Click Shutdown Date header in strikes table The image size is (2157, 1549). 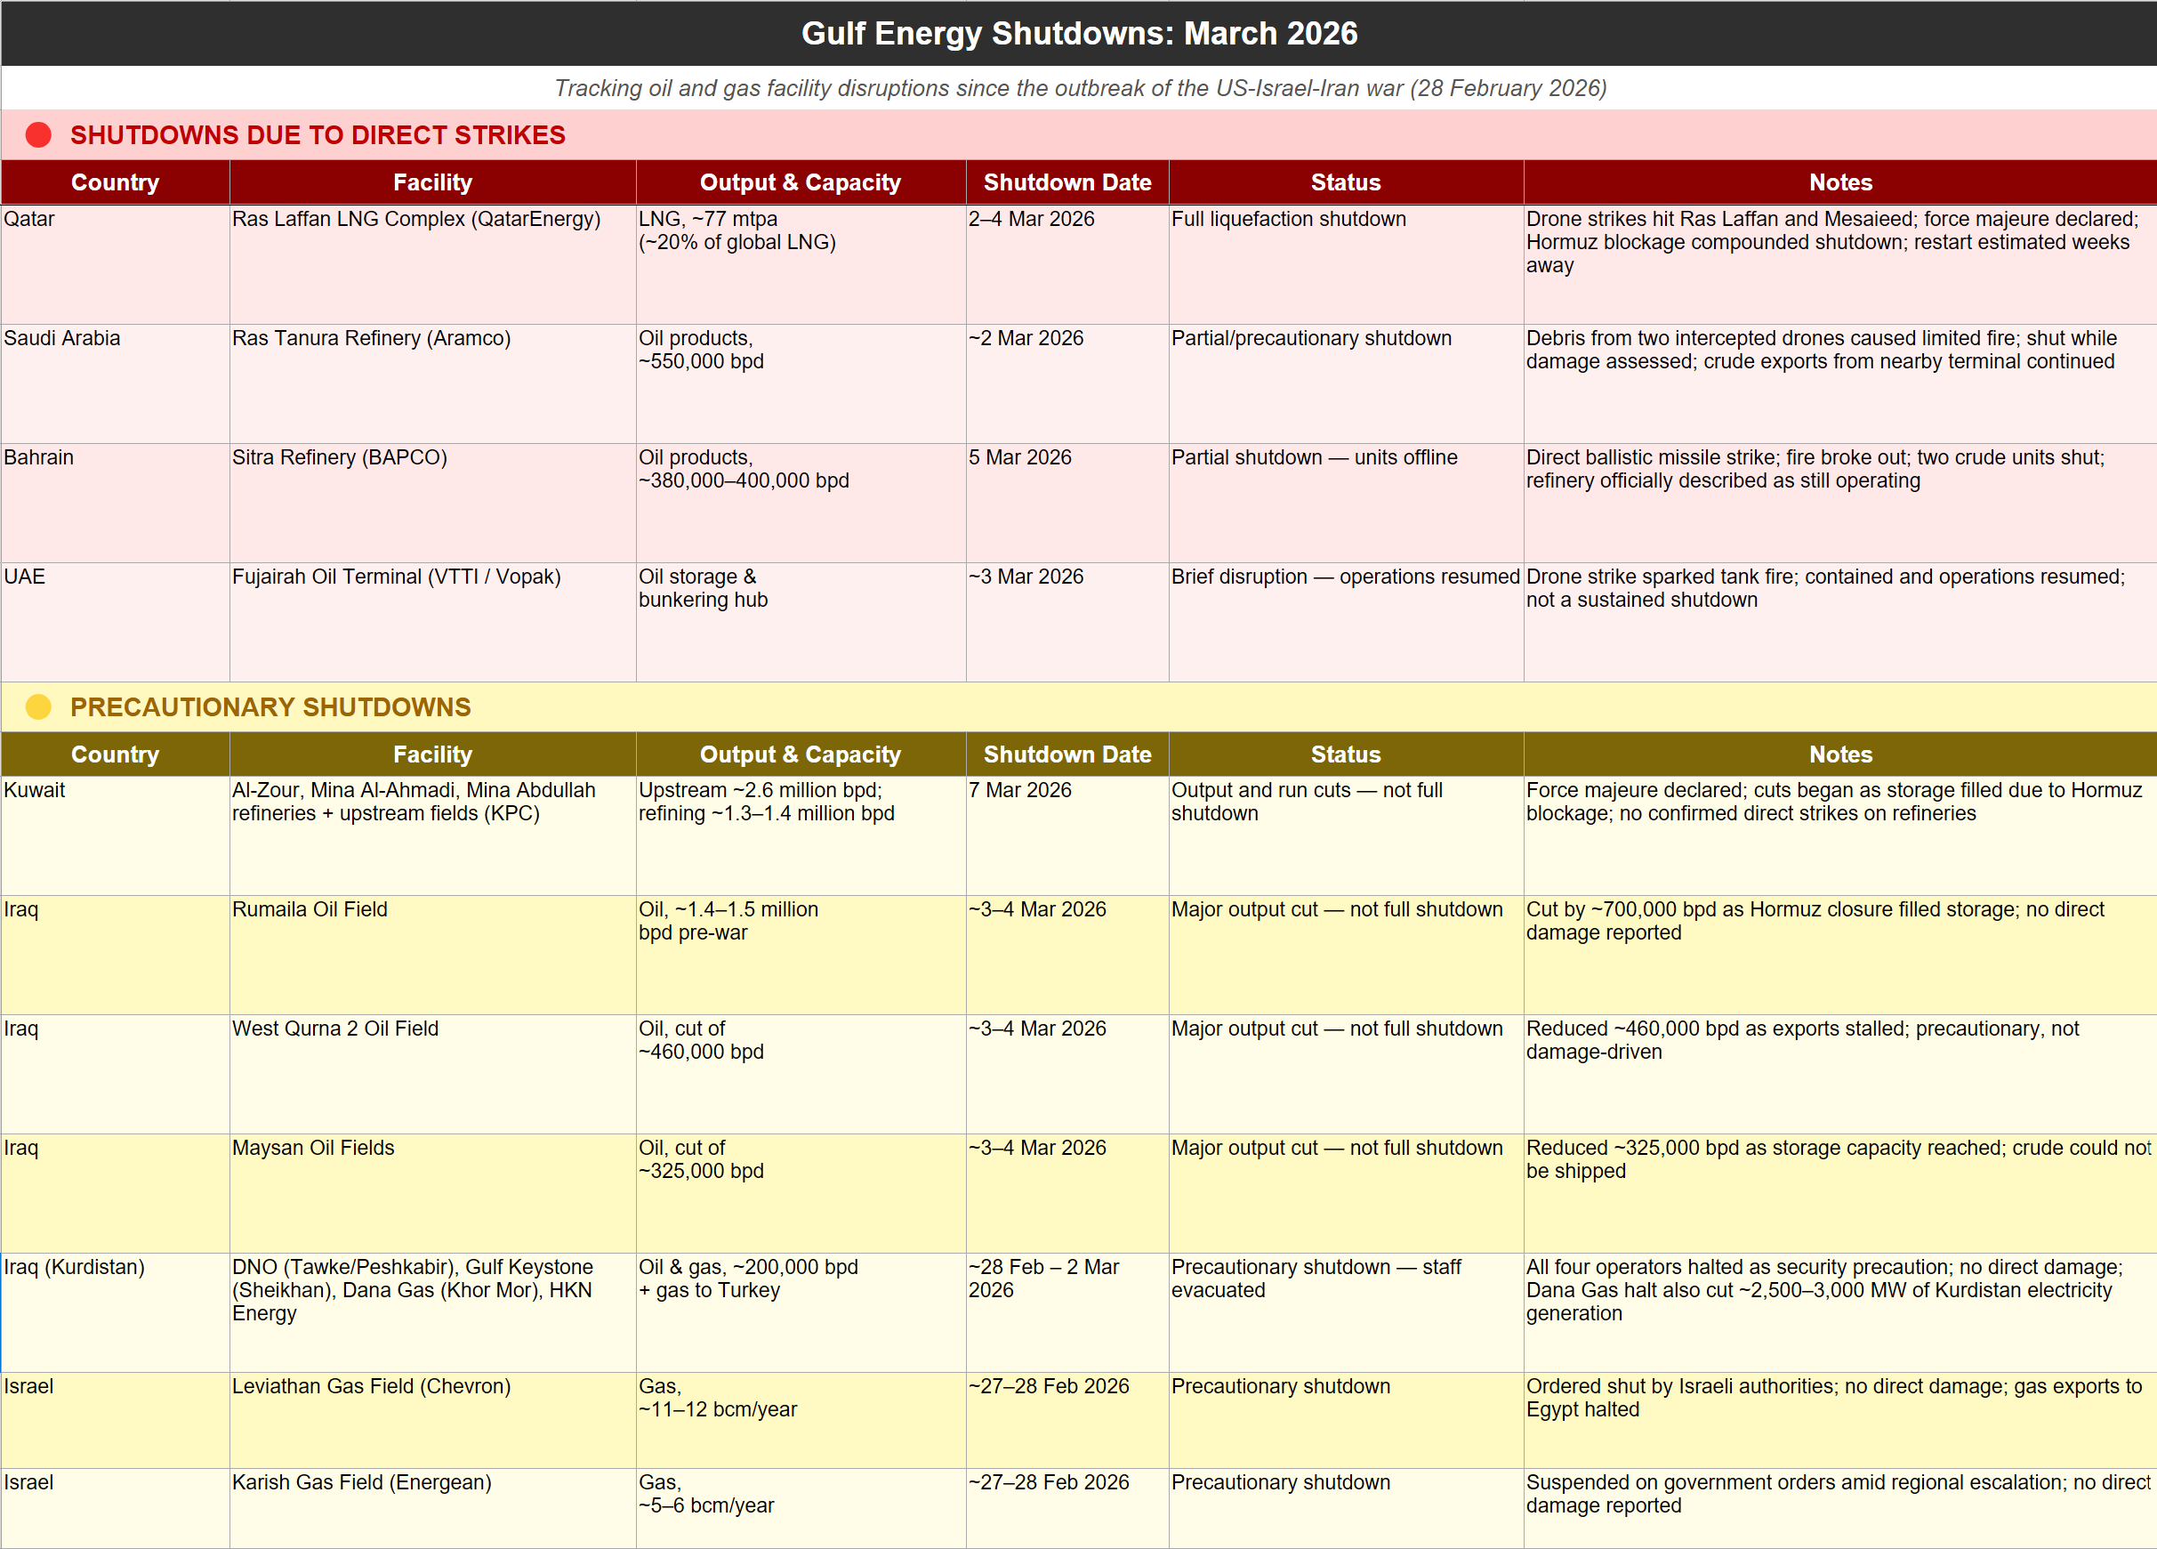pos(1066,182)
